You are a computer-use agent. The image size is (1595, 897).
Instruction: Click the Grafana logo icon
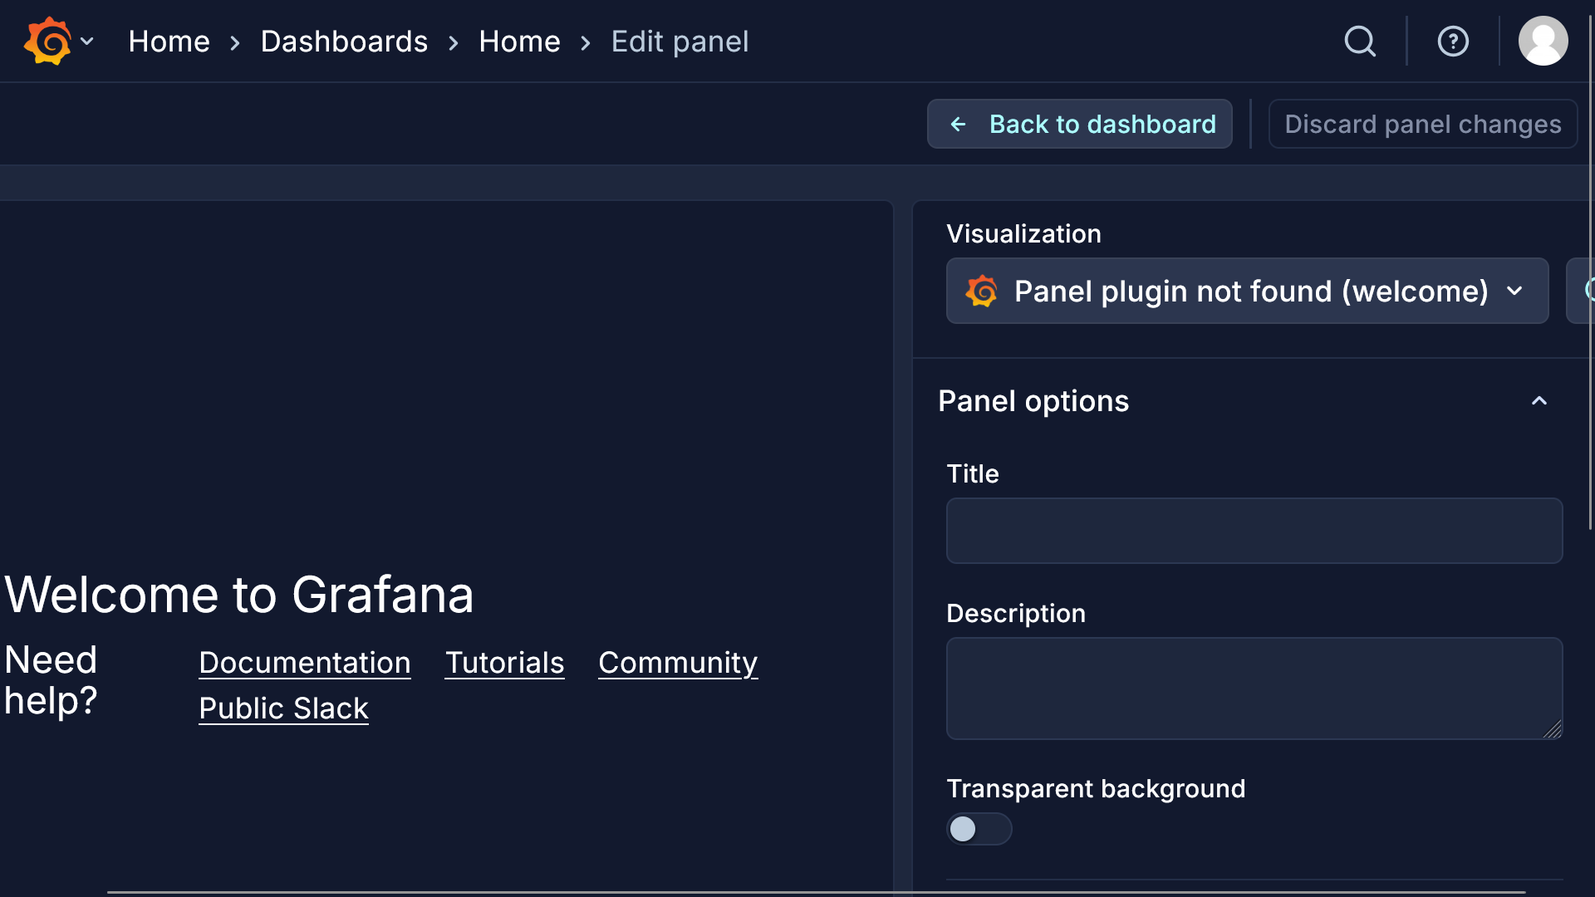(47, 41)
